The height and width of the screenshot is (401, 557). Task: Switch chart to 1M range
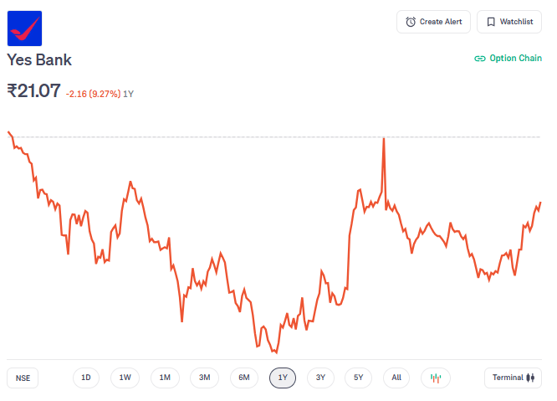pyautogui.click(x=165, y=378)
